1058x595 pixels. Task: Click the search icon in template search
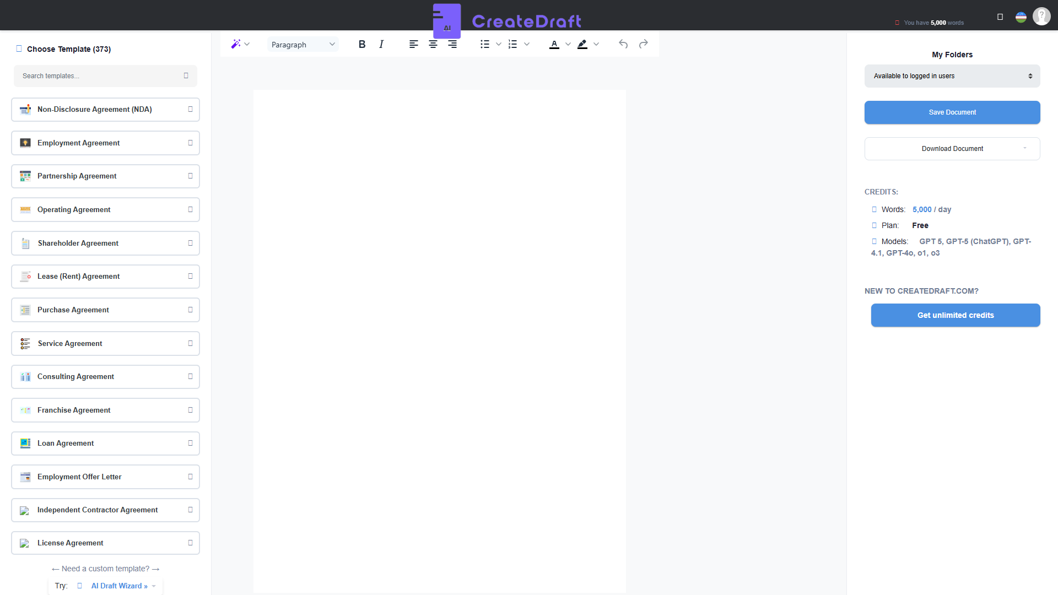click(186, 76)
